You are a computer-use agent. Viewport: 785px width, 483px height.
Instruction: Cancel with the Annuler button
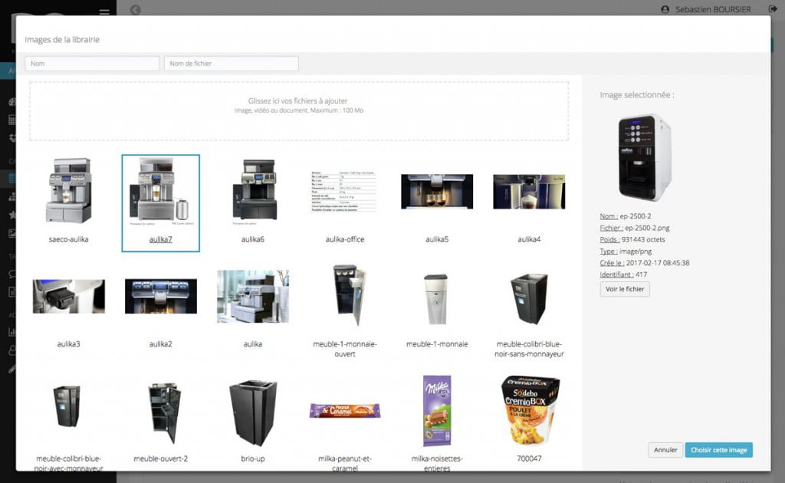[x=665, y=449]
